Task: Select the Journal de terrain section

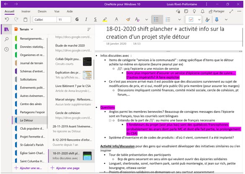Action: (30, 63)
